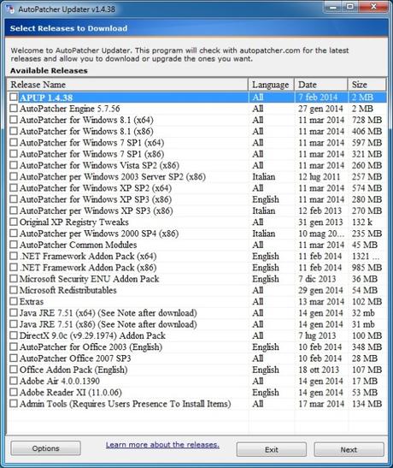Image resolution: width=393 pixels, height=468 pixels.
Task: Select checkbox for Windows 7 SP1 (x64)
Action: click(14, 142)
